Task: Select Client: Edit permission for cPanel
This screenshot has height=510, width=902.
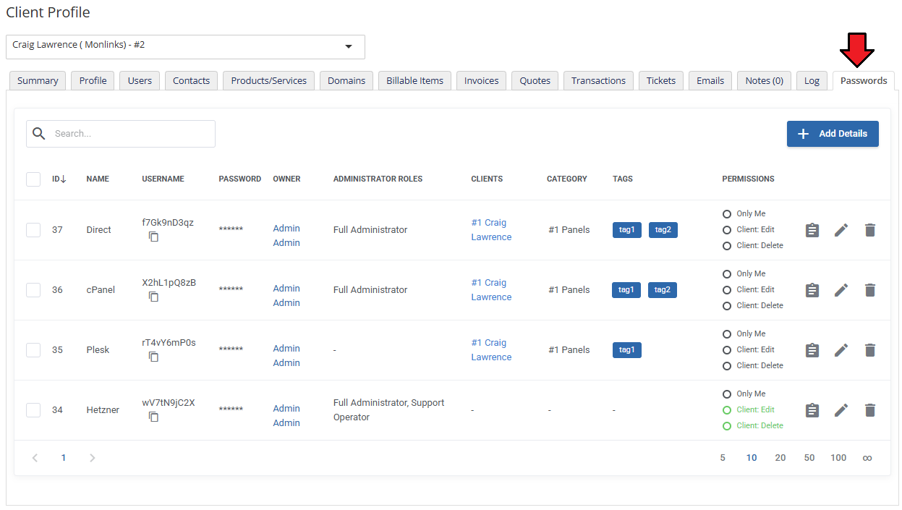Action: point(727,290)
